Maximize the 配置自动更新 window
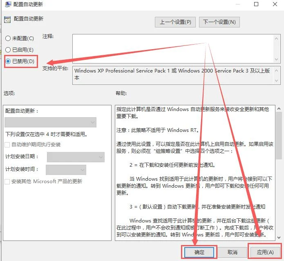This screenshot has width=284, height=261. [256, 4]
